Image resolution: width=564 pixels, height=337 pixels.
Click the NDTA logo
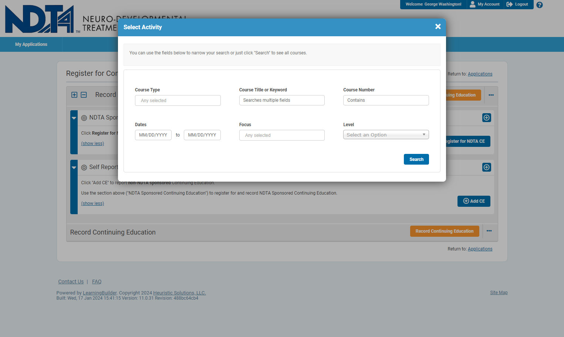click(x=40, y=19)
